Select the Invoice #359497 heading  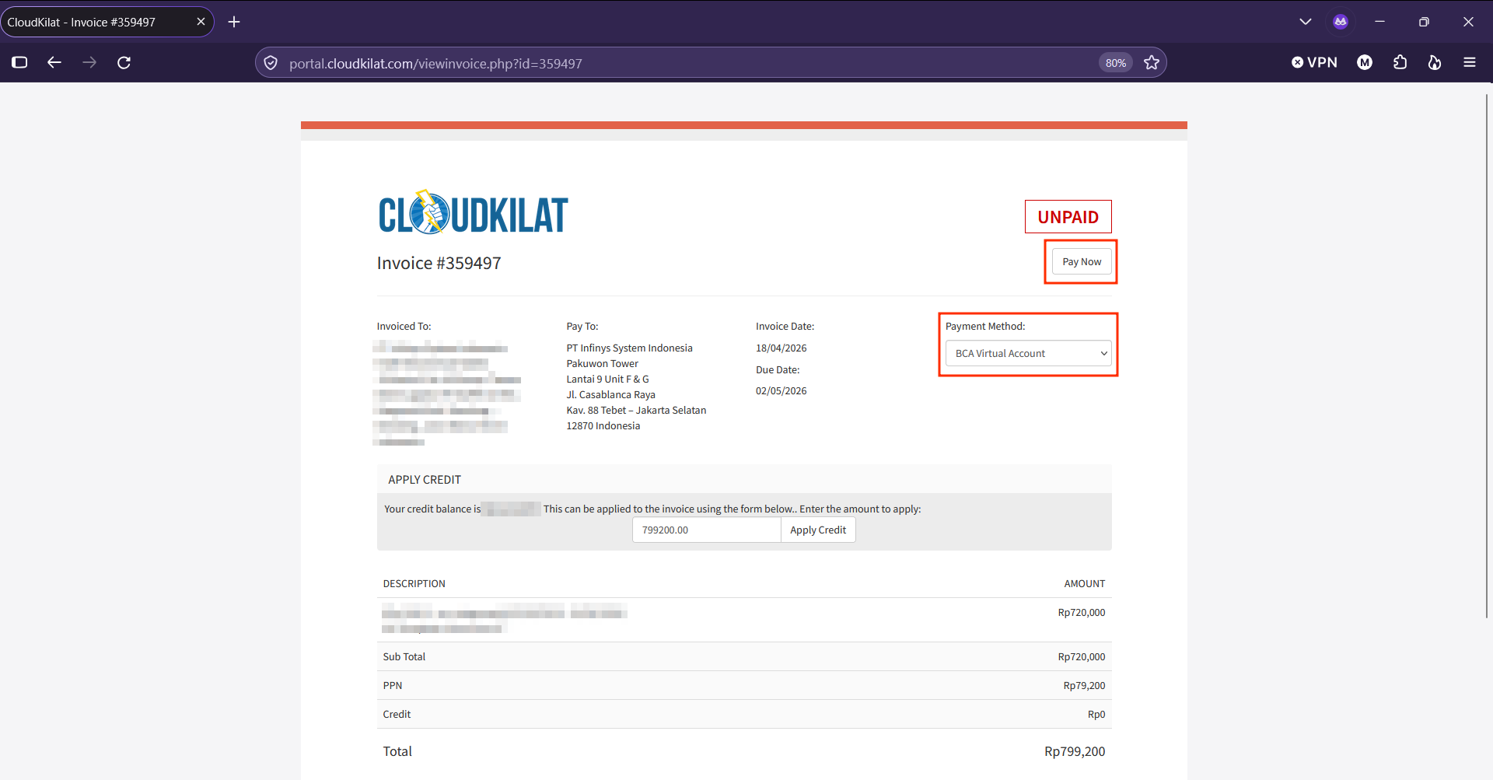tap(439, 263)
